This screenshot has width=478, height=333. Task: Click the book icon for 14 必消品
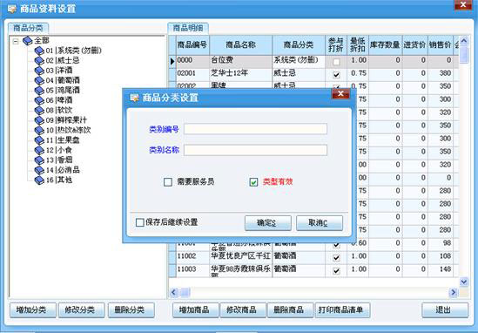pos(39,170)
